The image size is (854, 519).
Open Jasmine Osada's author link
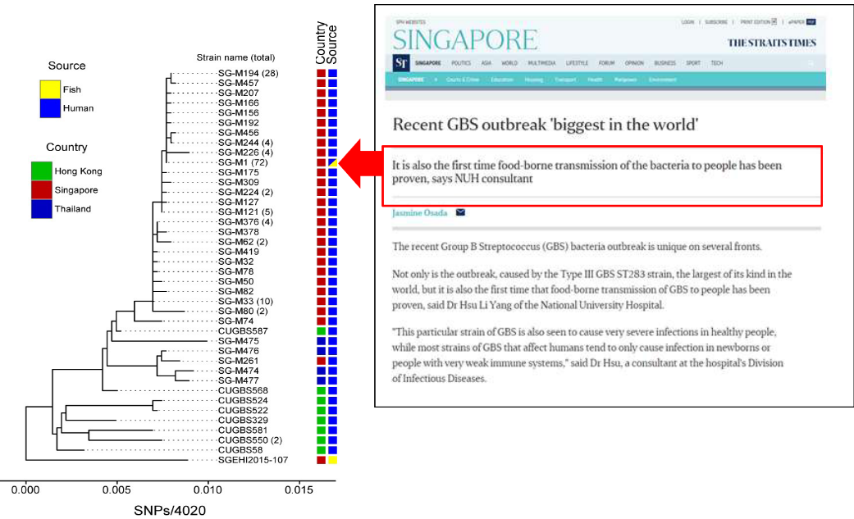click(421, 212)
